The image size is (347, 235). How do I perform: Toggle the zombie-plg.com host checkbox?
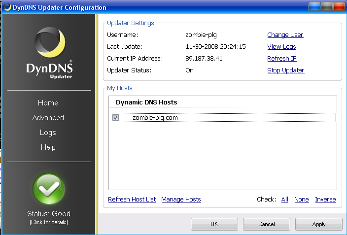point(115,117)
